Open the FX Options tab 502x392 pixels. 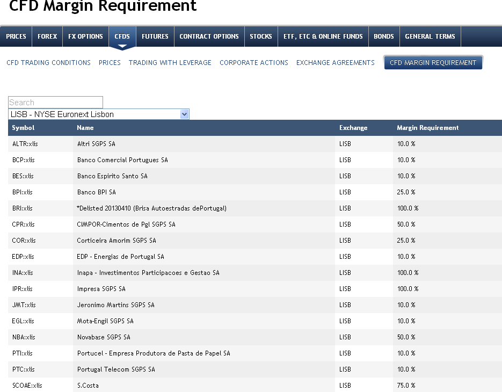coord(85,37)
